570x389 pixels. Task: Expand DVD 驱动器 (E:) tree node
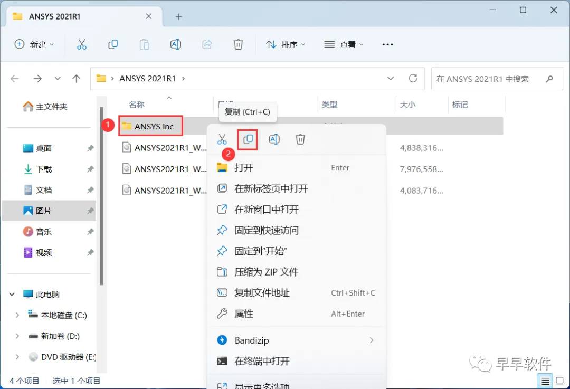click(x=17, y=357)
